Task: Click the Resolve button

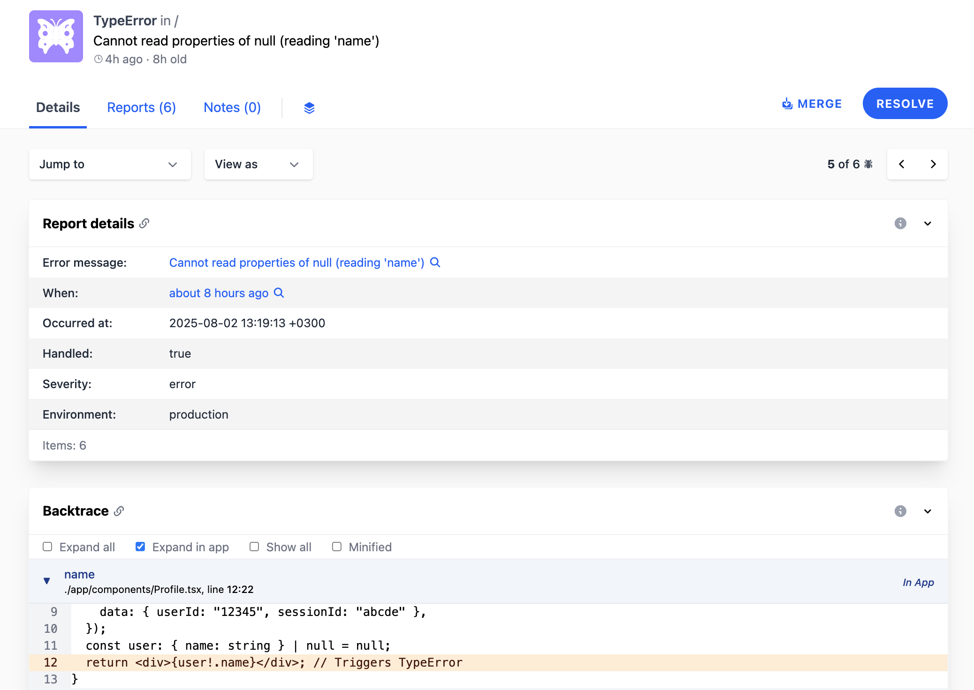Action: click(x=905, y=104)
